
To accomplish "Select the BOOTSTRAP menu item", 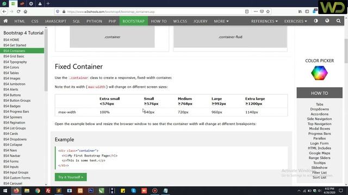I will (134, 21).
